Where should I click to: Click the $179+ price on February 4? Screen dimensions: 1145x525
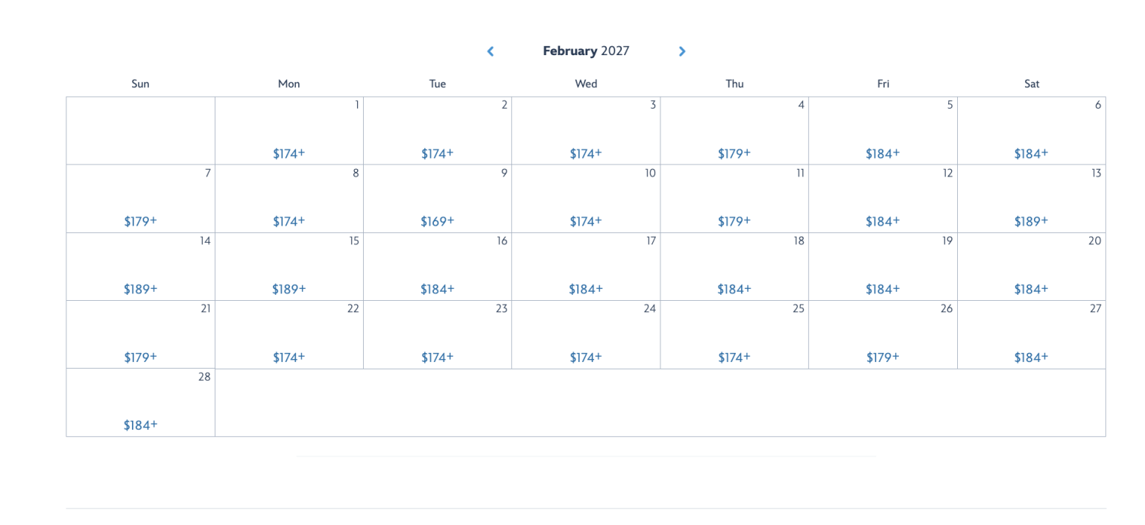coord(734,154)
